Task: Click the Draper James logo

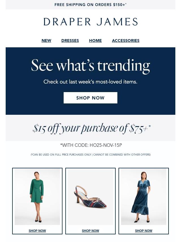Action: (x=90, y=22)
